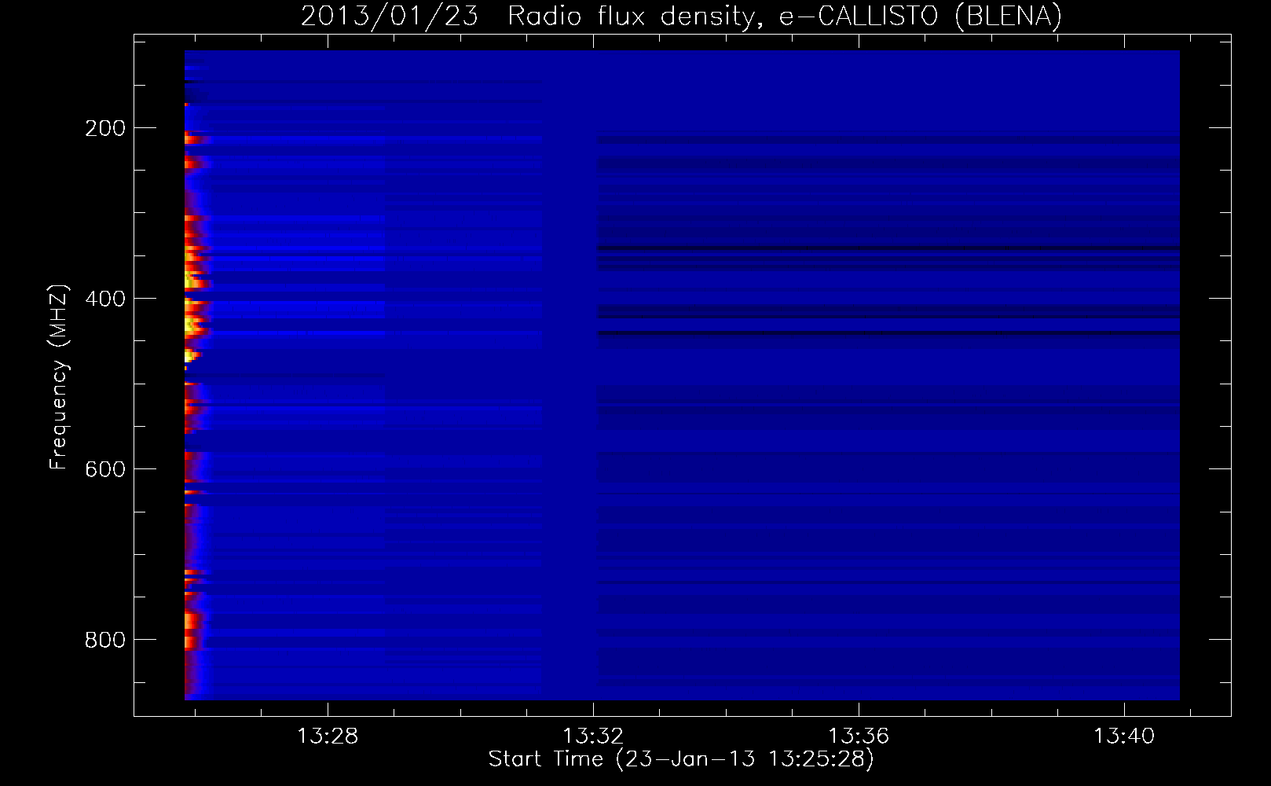Screen dimensions: 1271x786
Task: Click the 13:40 time tick label
Action: click(x=1124, y=736)
